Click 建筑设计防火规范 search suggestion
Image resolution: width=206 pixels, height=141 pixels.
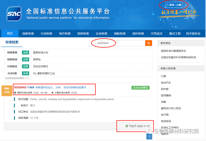pos(171,108)
